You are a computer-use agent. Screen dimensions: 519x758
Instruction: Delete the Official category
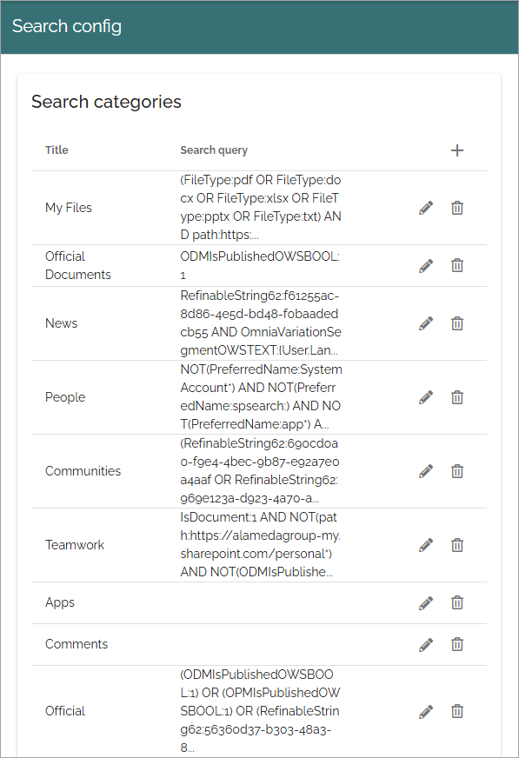point(457,712)
